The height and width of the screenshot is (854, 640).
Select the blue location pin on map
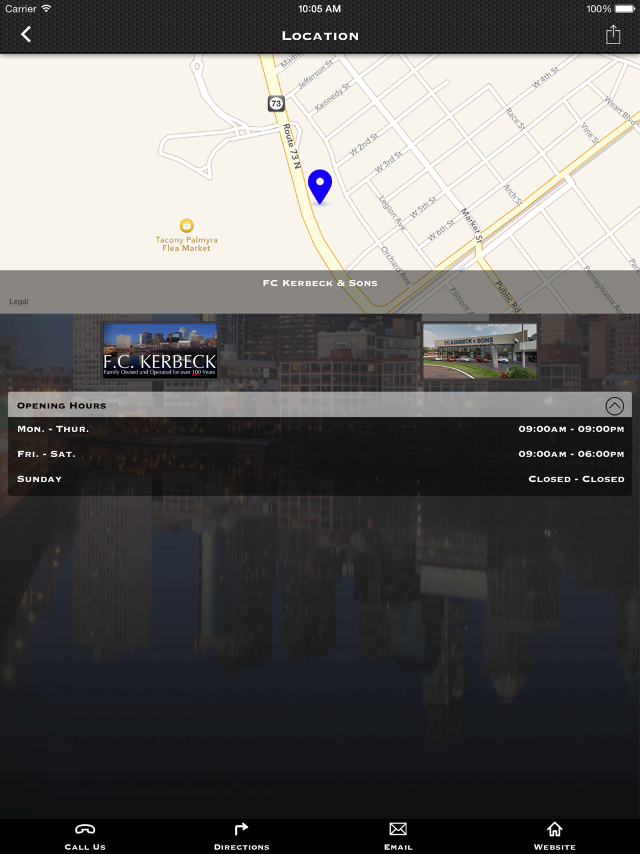point(320,187)
